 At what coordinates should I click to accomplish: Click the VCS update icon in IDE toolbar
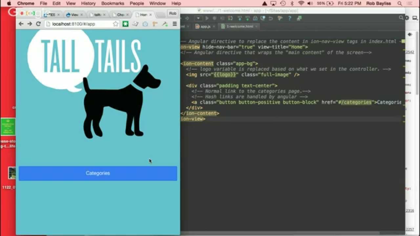coord(240,18)
